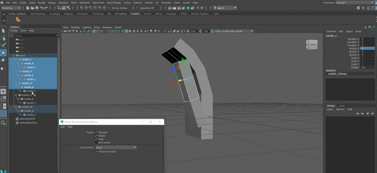The width and height of the screenshot is (377, 173).
Task: Select the Move tool in toolbox
Action: [3, 53]
